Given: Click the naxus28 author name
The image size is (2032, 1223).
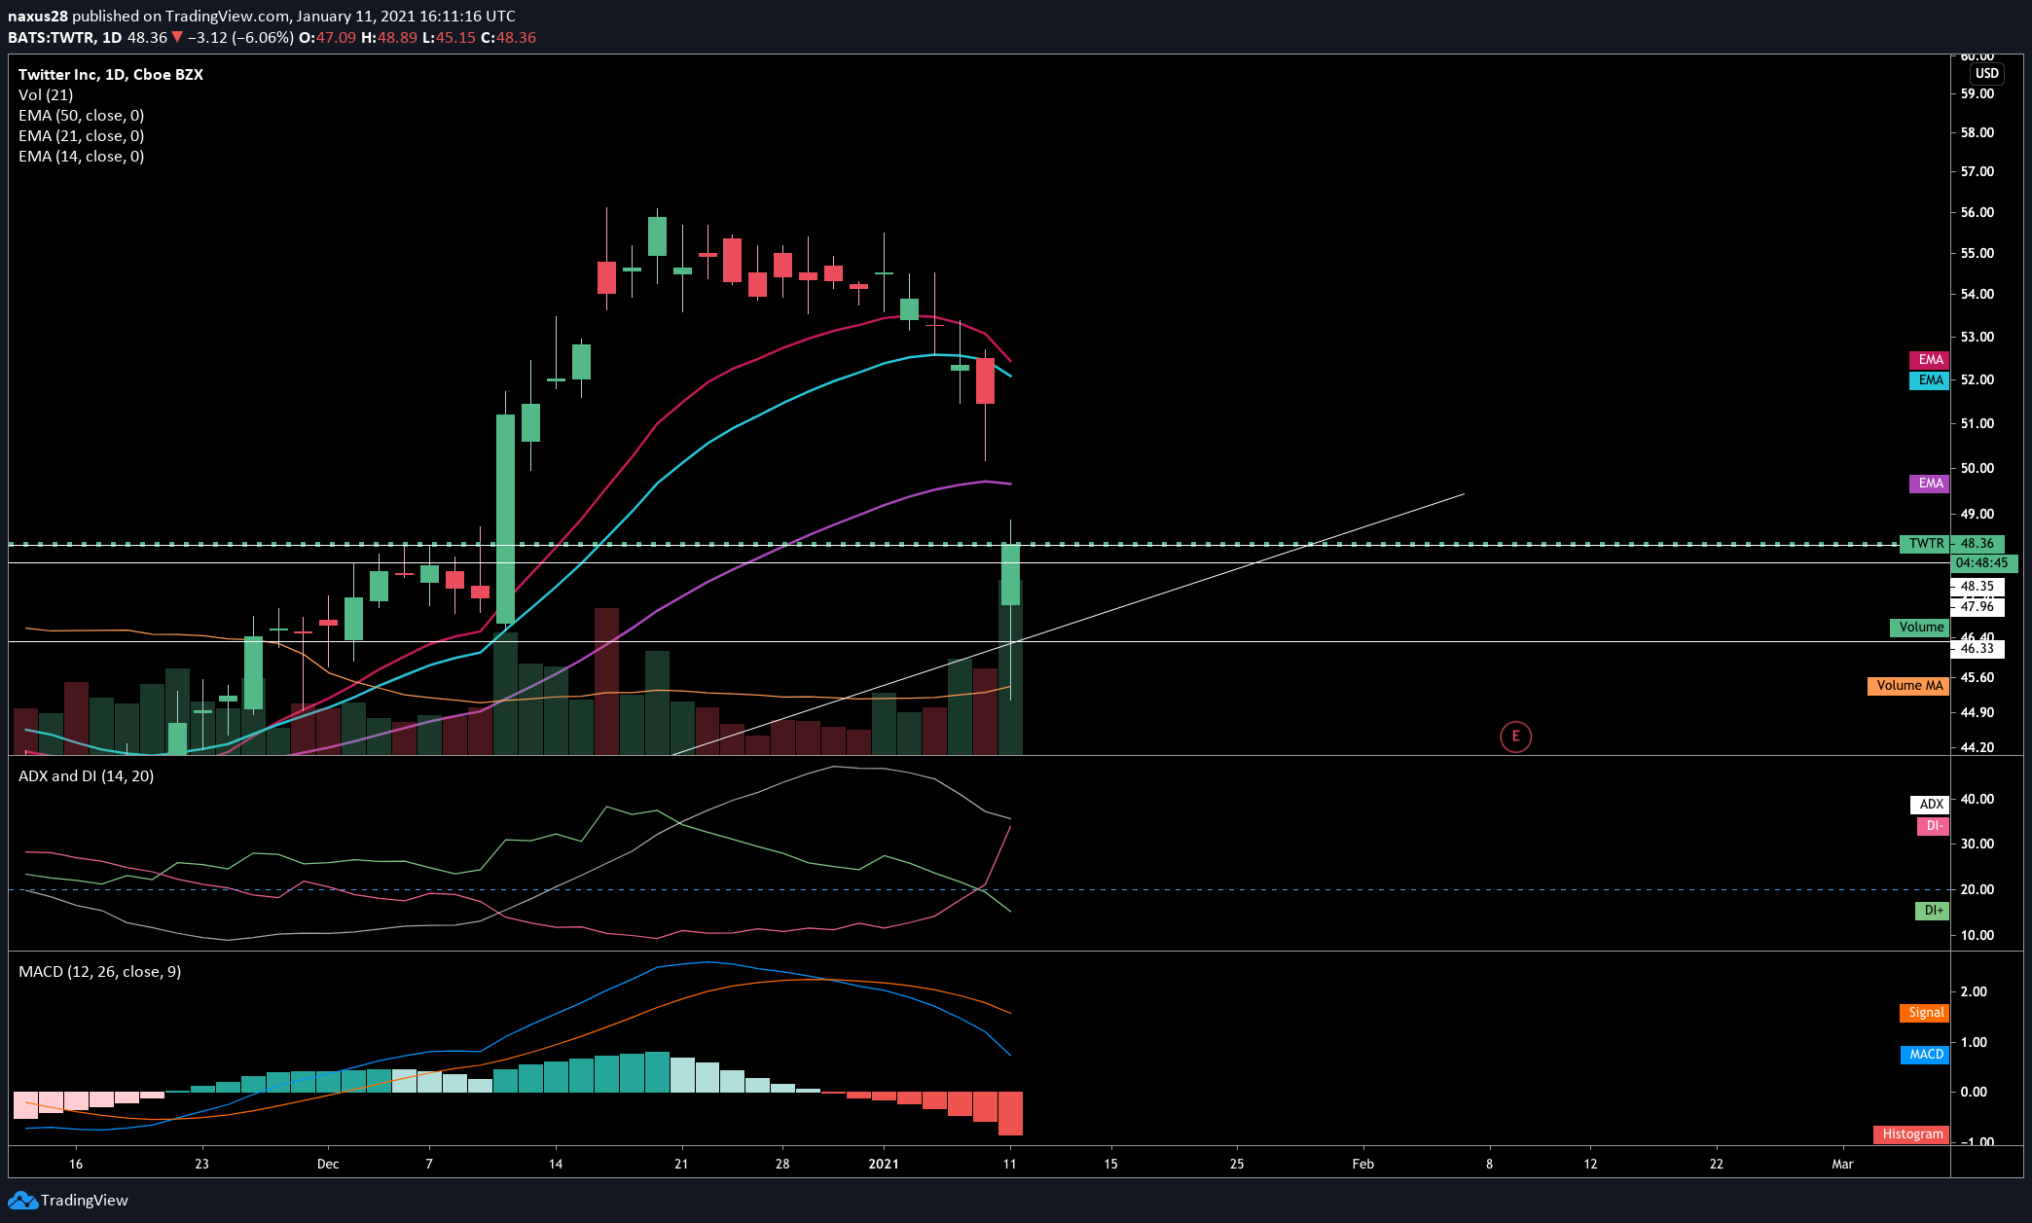Looking at the screenshot, I should tap(38, 16).
